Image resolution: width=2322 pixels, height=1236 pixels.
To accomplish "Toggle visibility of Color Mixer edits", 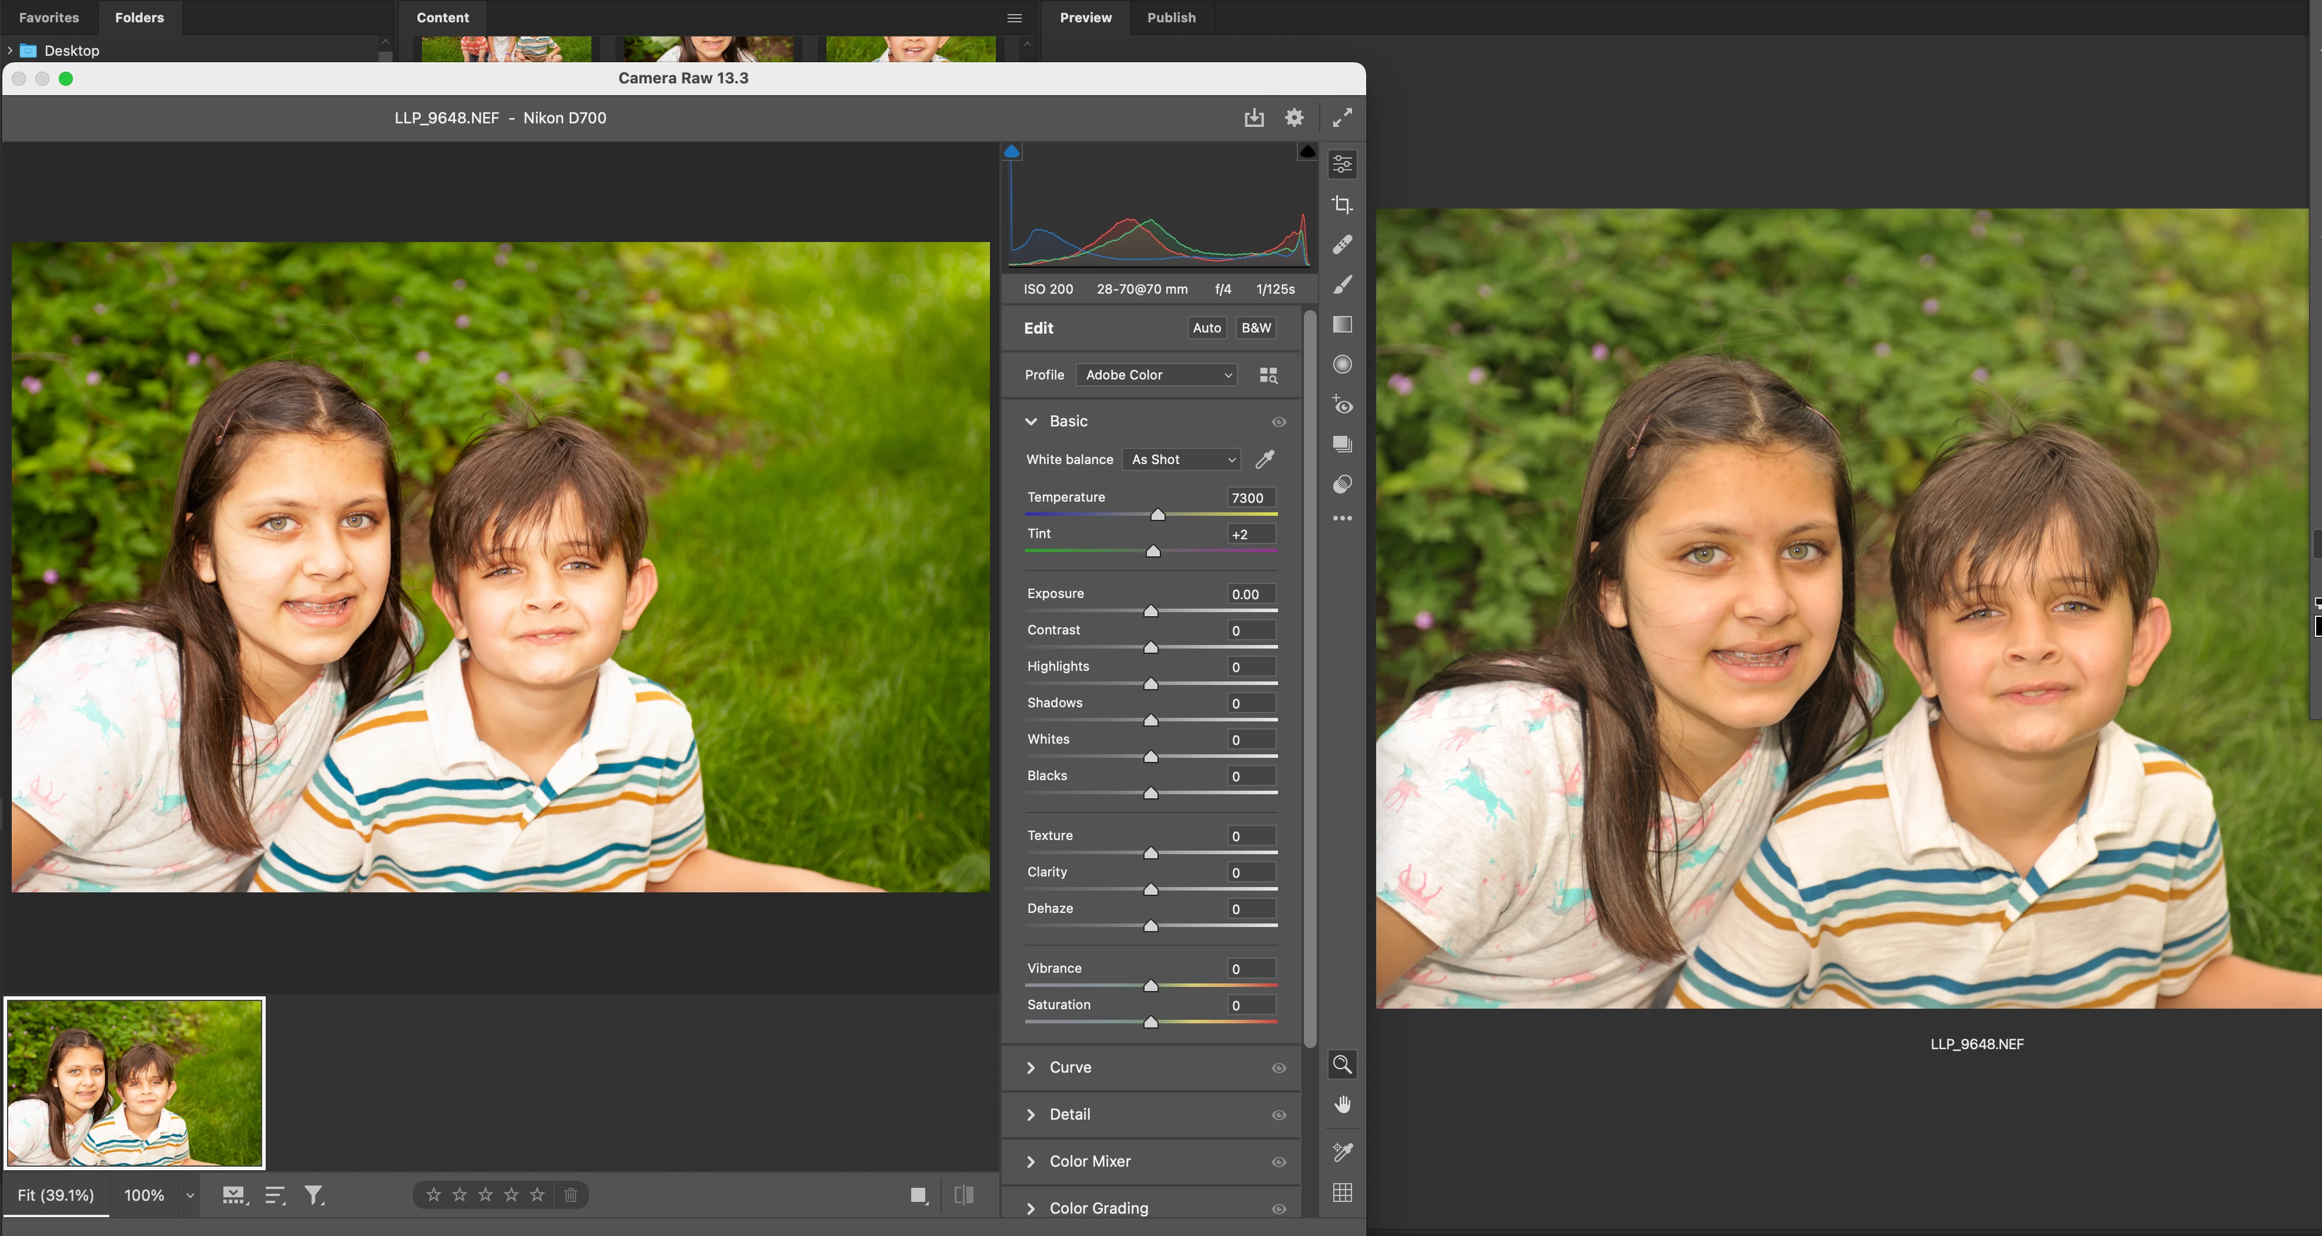I will point(1278,1161).
